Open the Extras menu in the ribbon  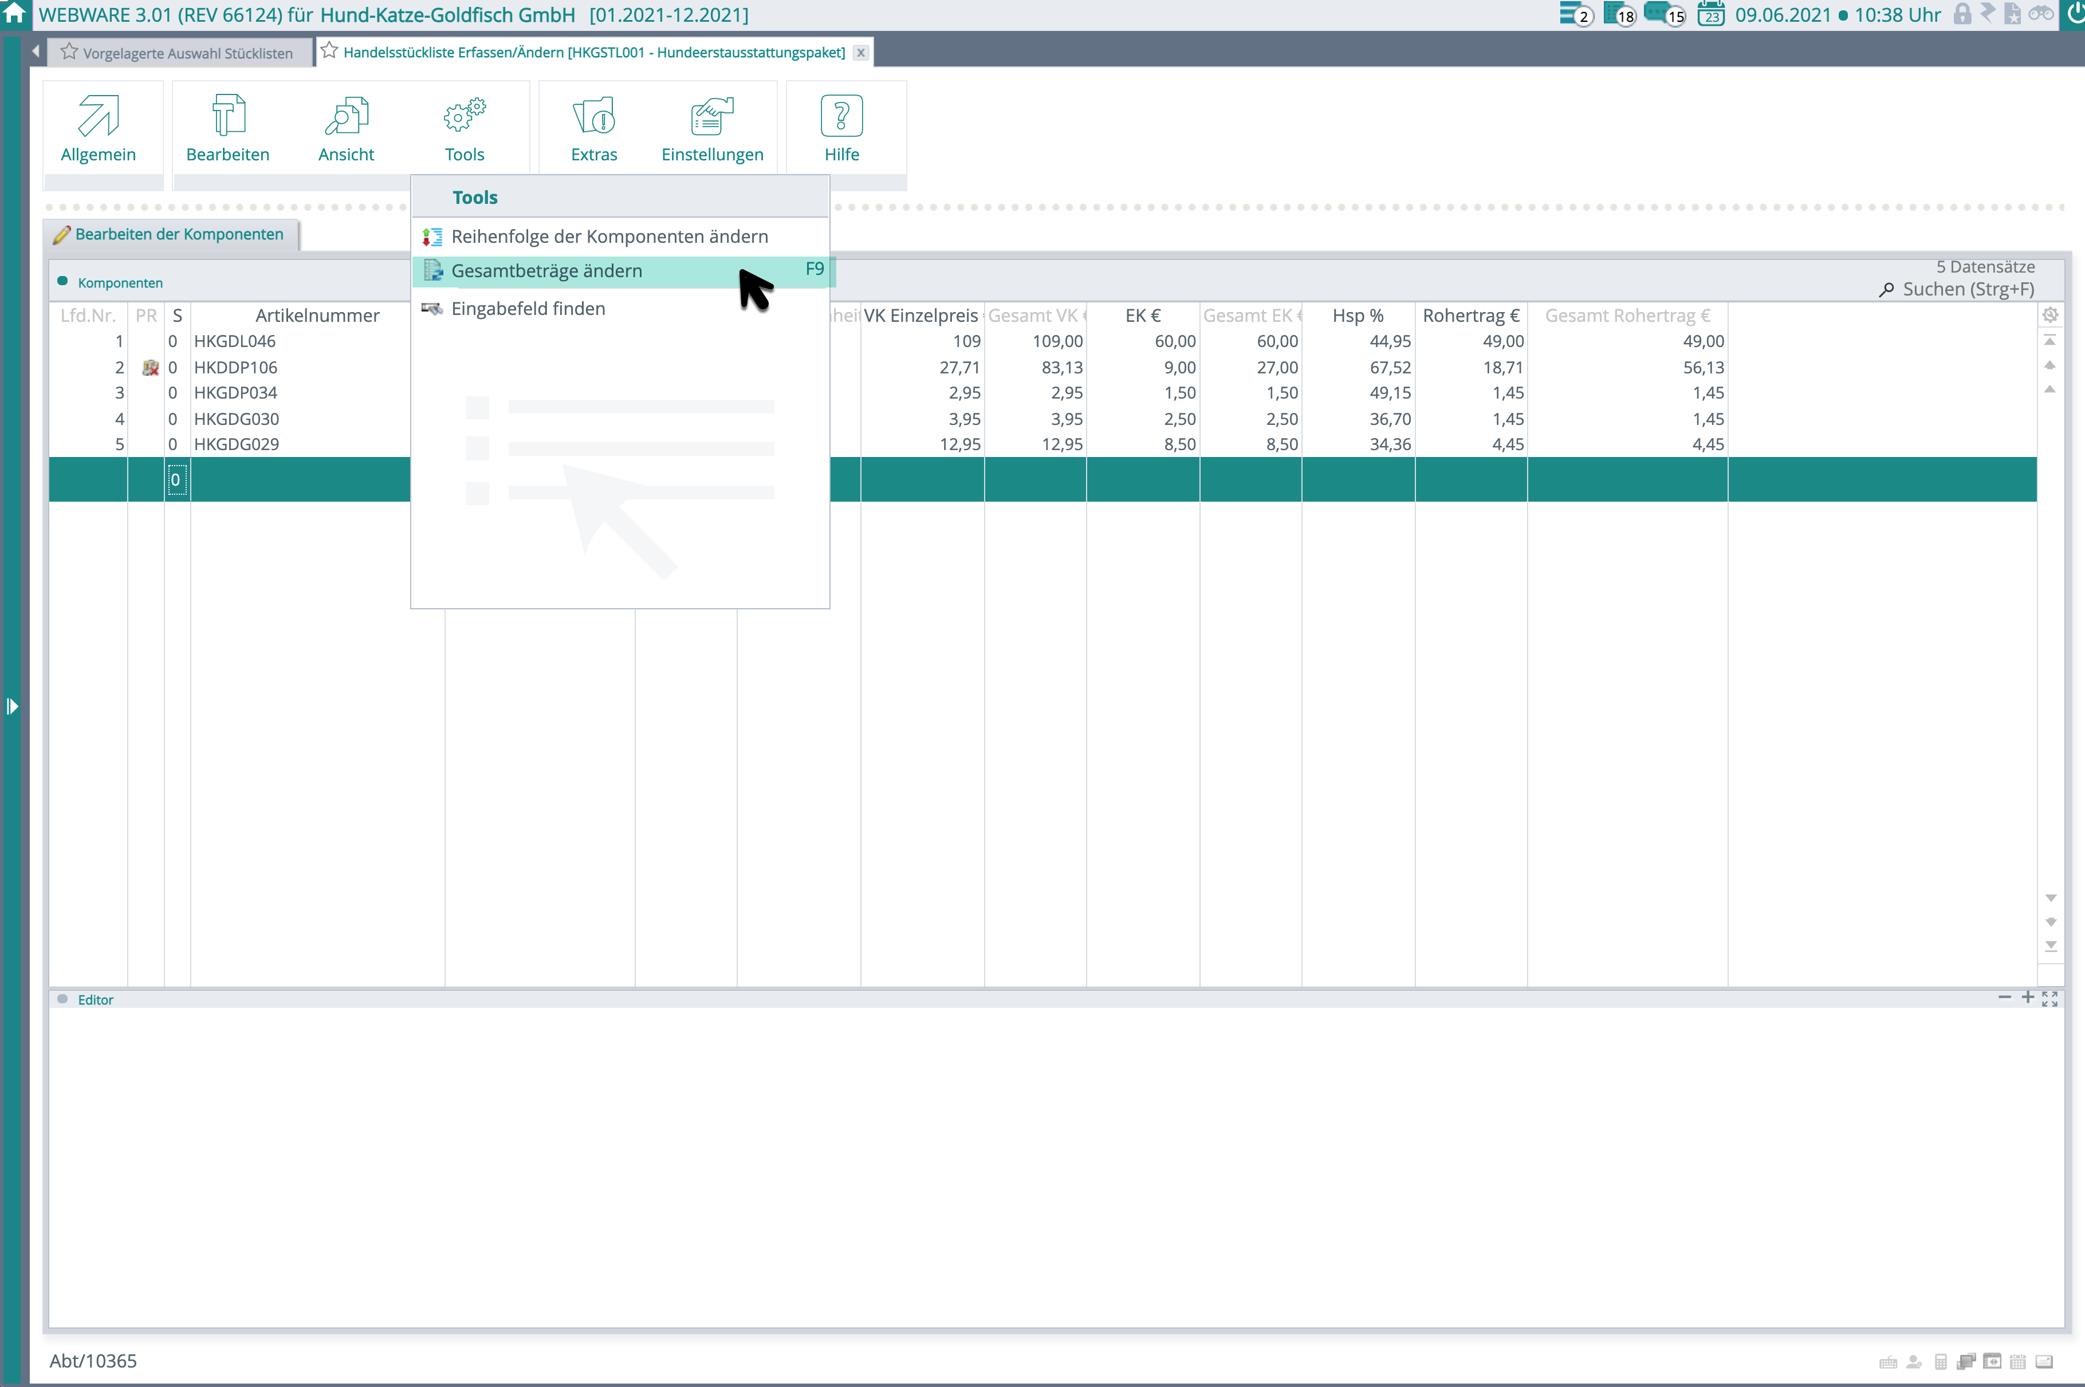click(593, 128)
